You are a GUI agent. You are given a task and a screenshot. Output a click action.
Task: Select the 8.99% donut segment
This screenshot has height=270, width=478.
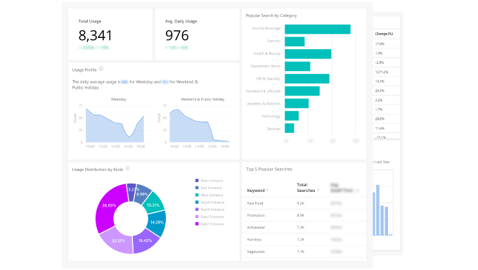coord(143,194)
